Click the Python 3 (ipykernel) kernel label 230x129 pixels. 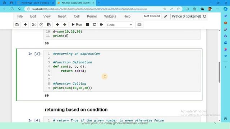[186, 16]
